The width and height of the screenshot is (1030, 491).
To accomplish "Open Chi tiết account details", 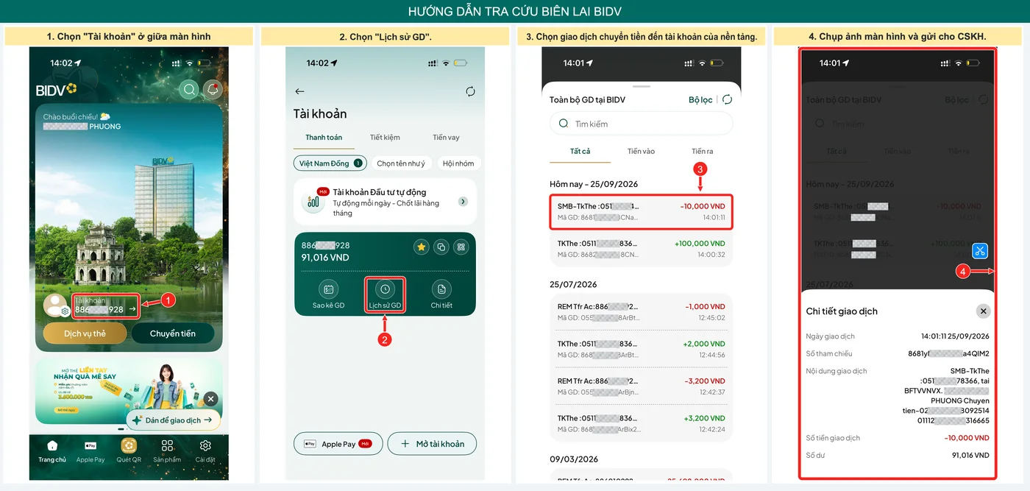I will click(x=441, y=295).
